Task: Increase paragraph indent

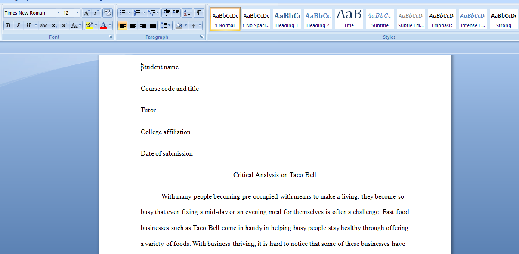Action: [176, 13]
